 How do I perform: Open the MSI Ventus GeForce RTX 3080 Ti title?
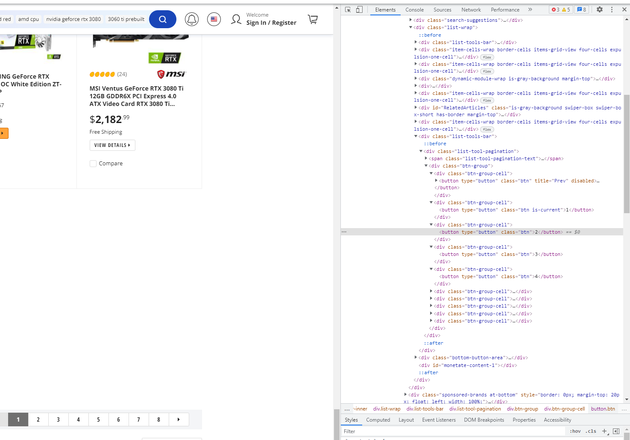click(x=136, y=96)
